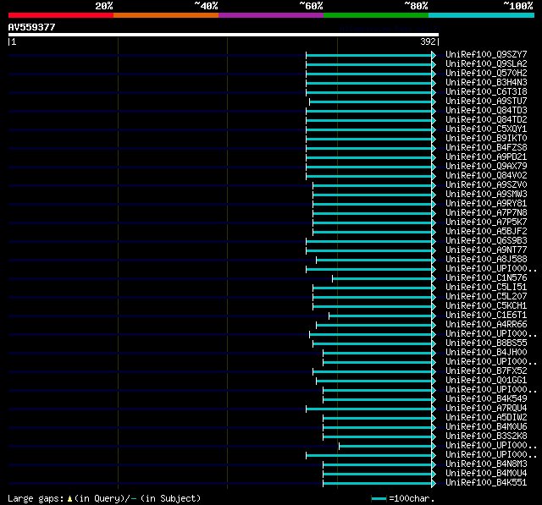This screenshot has width=542, height=505.
Task: Select the UniRef100_C5KCH1 label
Action: [486, 306]
